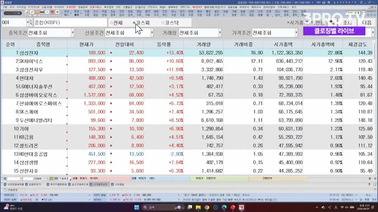378x212 pixels.
Task: Click the 다음 button
Action: coord(367,22)
